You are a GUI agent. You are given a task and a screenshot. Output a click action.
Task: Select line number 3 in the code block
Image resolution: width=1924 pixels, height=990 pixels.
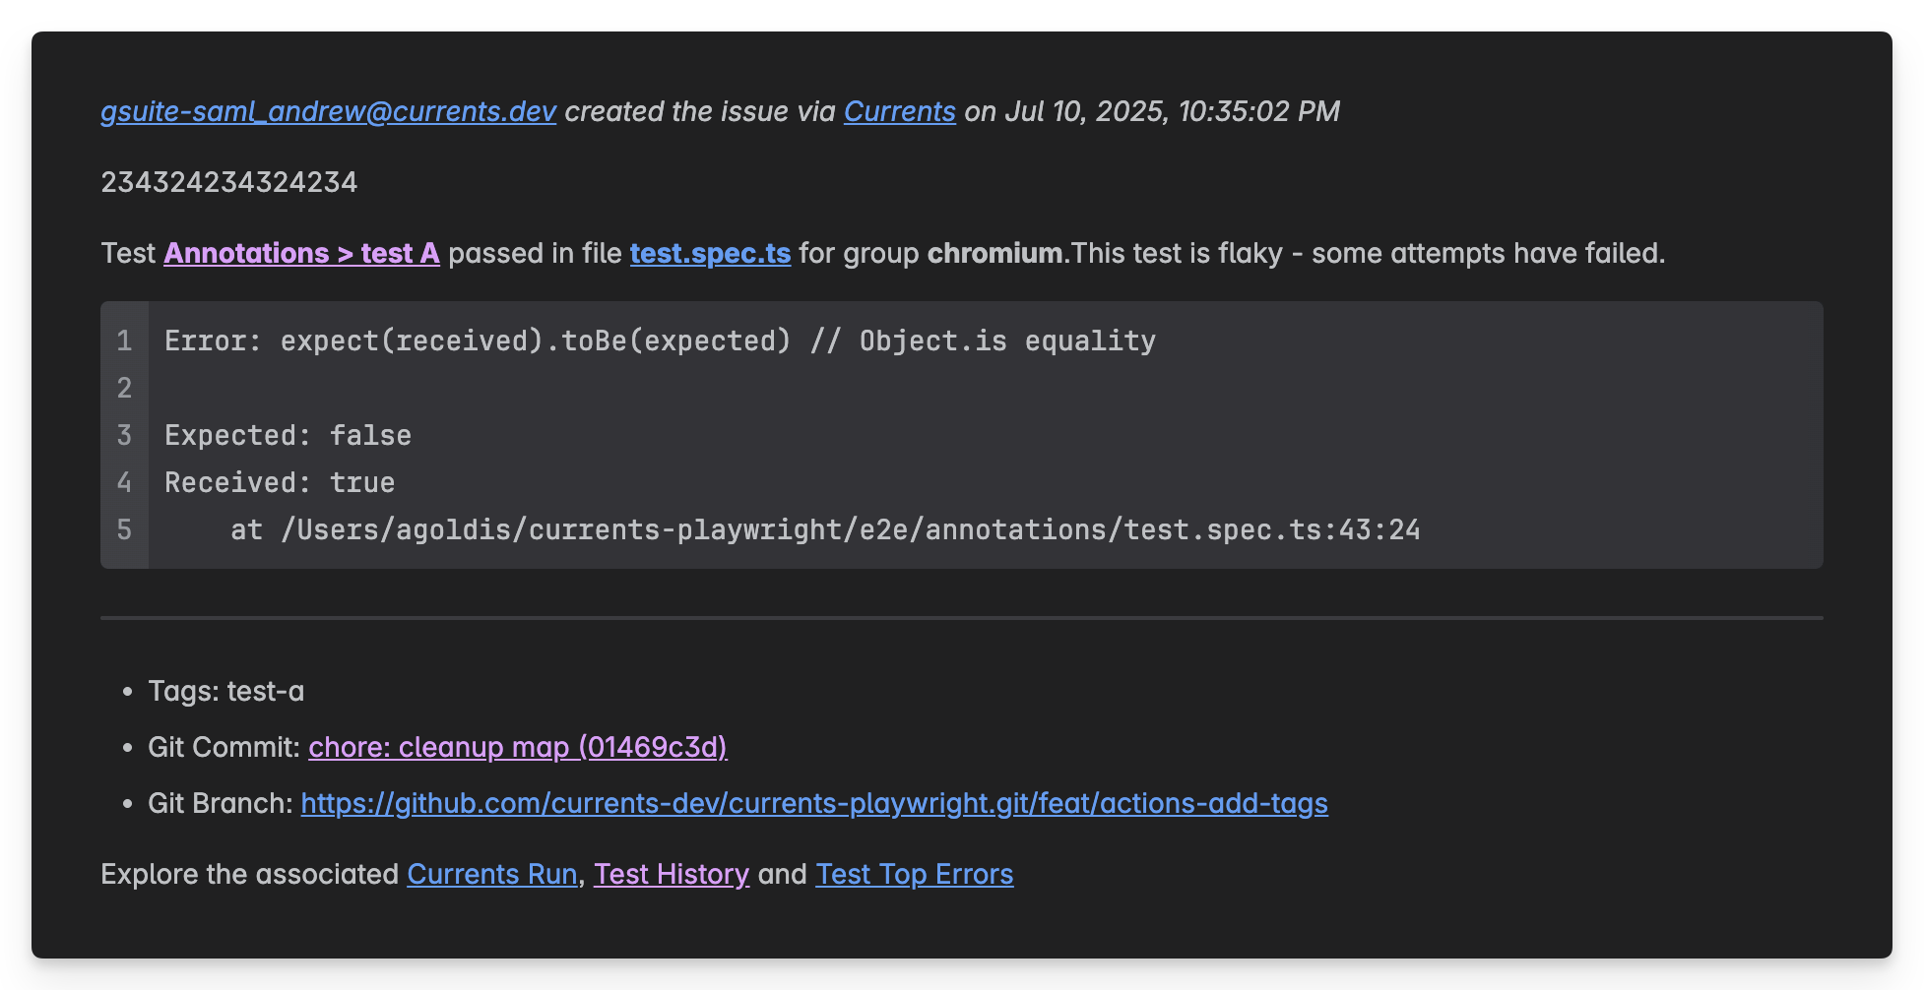pyautogui.click(x=124, y=435)
